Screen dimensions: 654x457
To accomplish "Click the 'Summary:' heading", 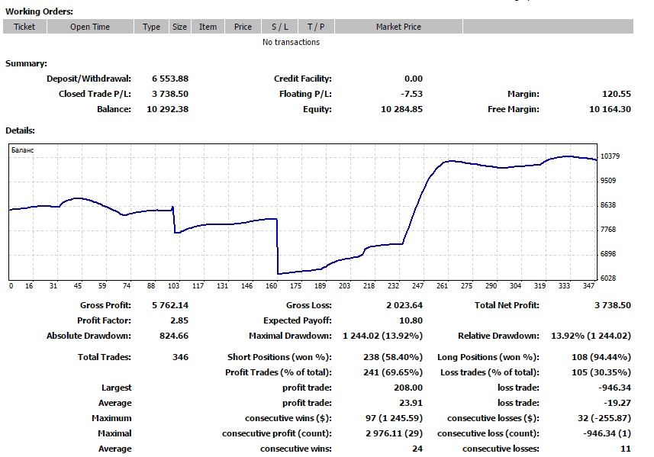I will [x=26, y=64].
